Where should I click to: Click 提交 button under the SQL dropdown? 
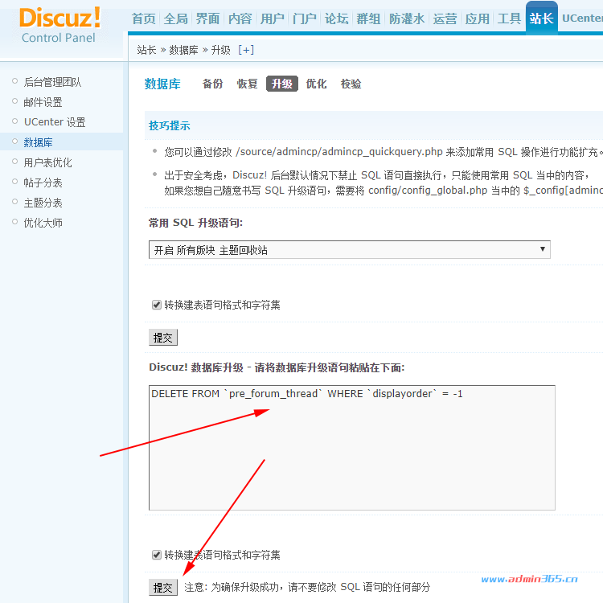163,338
